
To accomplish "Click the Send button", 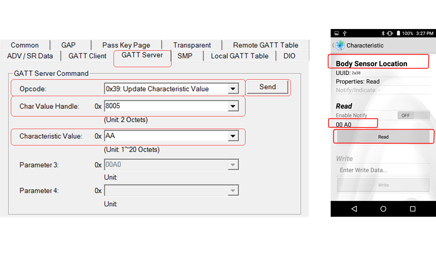I will click(x=267, y=87).
